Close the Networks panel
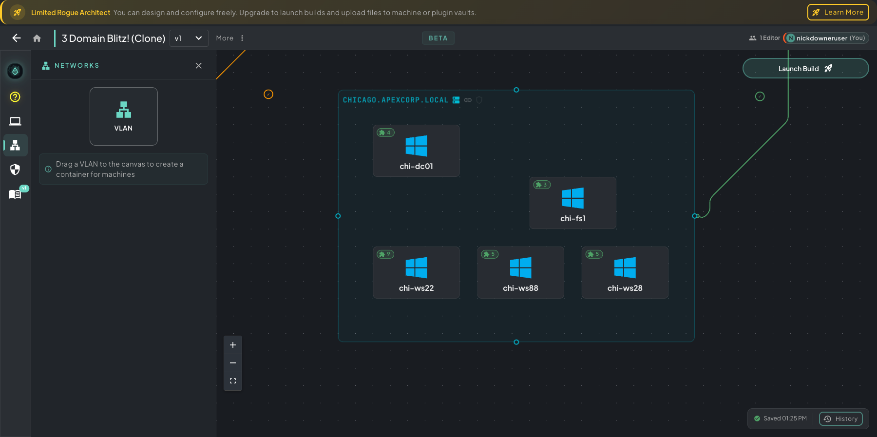This screenshot has height=437, width=877. [x=199, y=66]
